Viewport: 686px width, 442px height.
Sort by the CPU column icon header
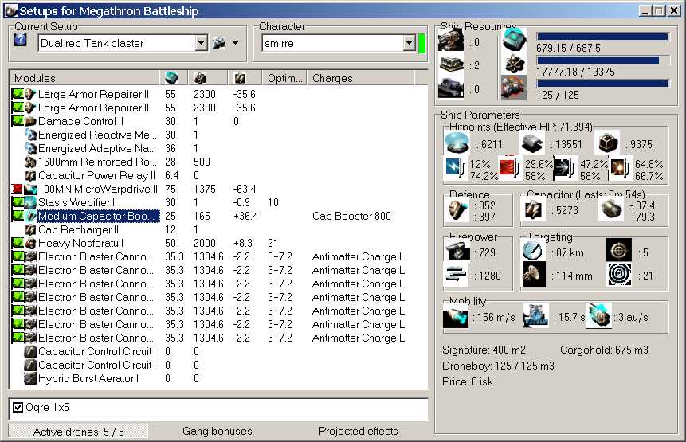coord(171,78)
